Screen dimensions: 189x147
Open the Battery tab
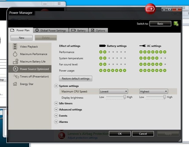(x=78, y=30)
